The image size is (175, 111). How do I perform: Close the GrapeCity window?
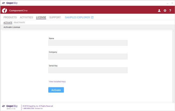[x=172, y=3]
